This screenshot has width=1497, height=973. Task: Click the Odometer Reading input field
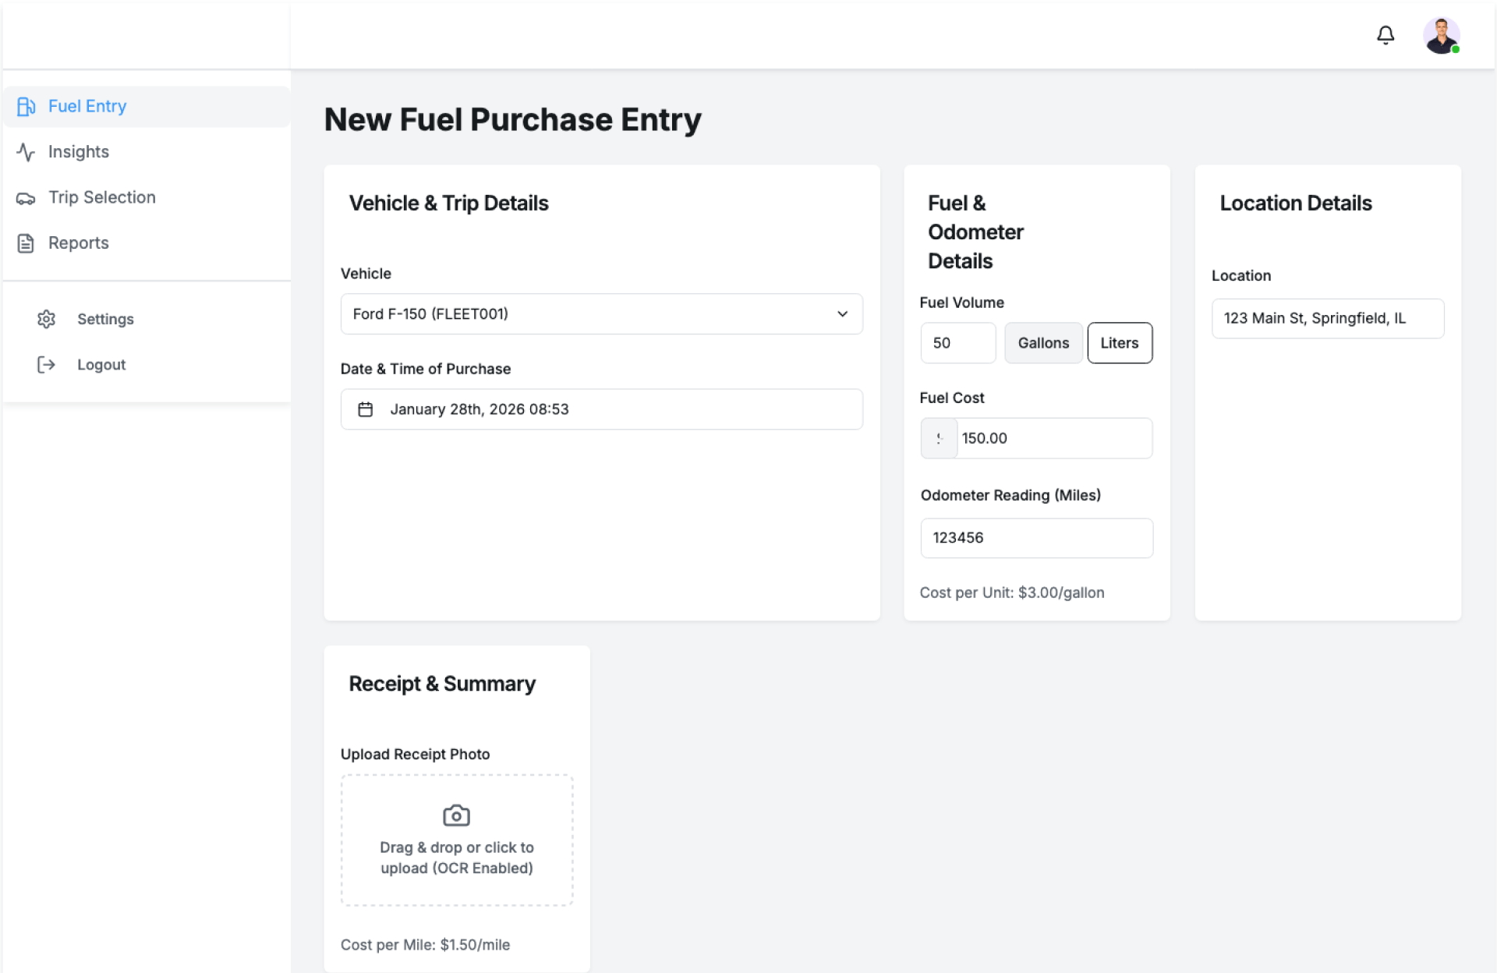[1035, 538]
